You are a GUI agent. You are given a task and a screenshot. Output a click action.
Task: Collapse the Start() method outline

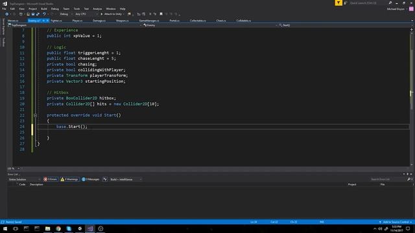click(36, 115)
